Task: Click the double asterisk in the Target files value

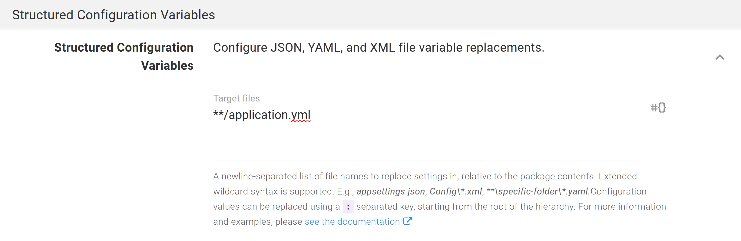Action: pos(218,114)
